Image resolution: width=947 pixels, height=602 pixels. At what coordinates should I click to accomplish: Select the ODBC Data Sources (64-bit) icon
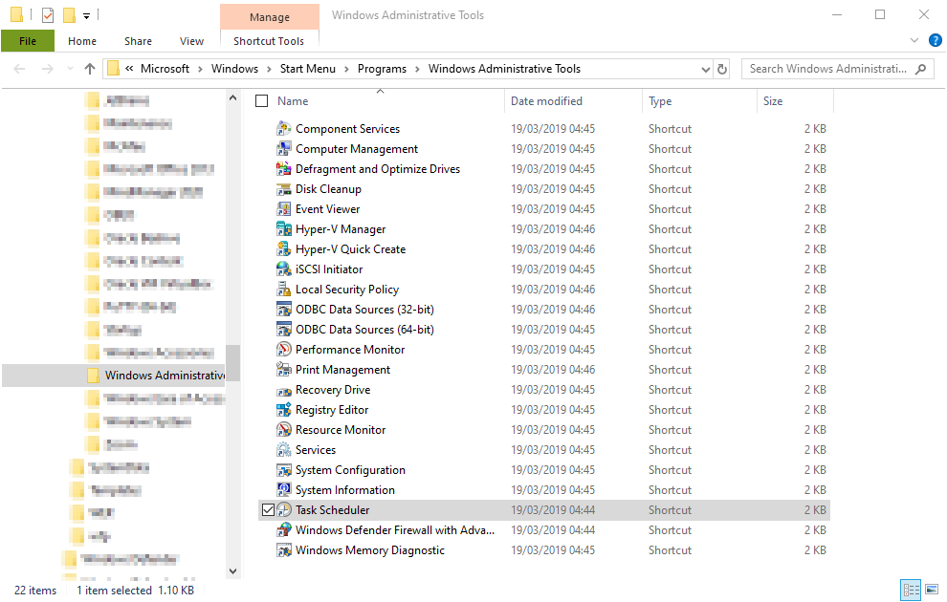pos(284,330)
